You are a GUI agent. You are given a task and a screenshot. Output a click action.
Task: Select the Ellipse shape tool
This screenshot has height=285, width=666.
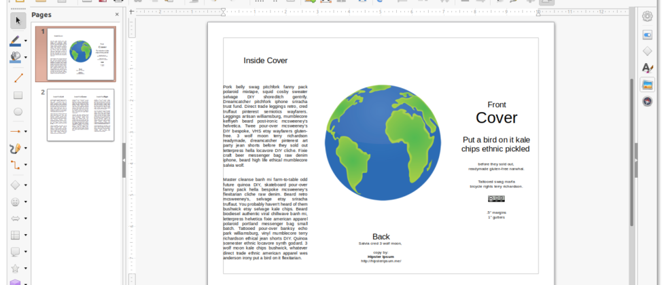18,112
